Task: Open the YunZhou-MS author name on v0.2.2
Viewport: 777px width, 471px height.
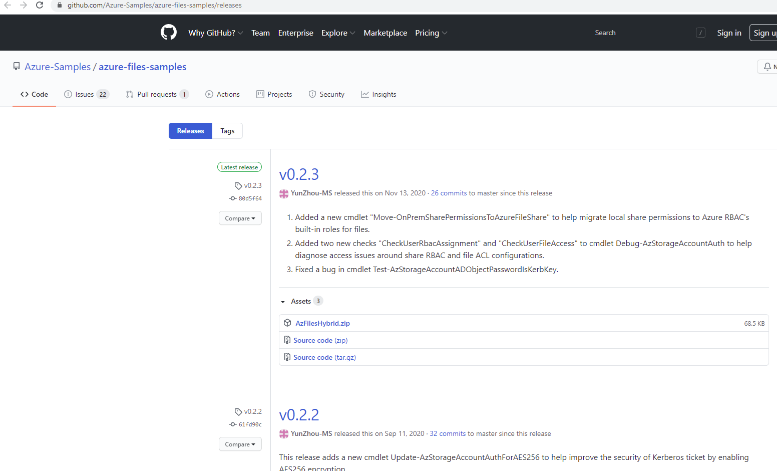Action: tap(311, 433)
